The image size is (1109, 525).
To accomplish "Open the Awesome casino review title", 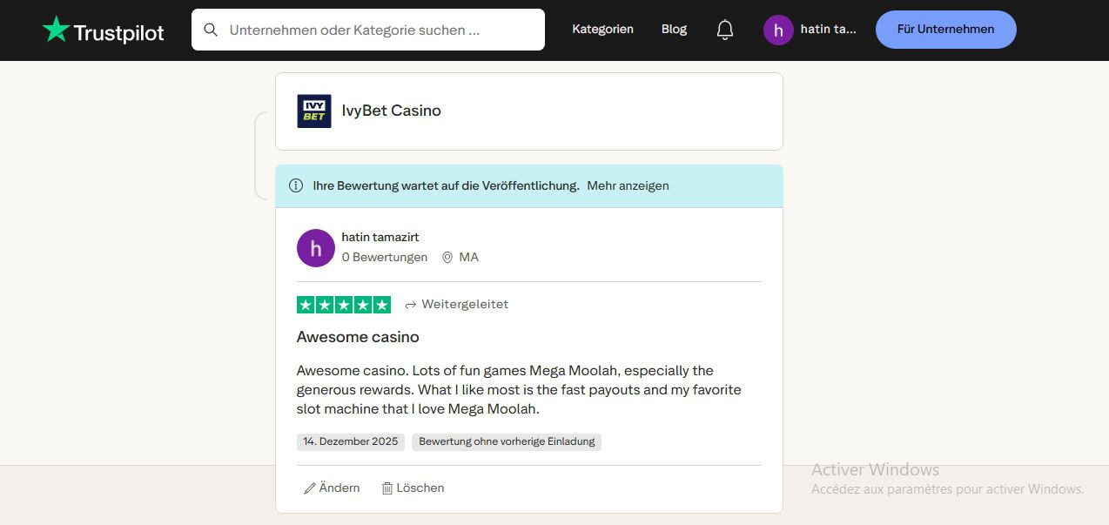I will [358, 337].
